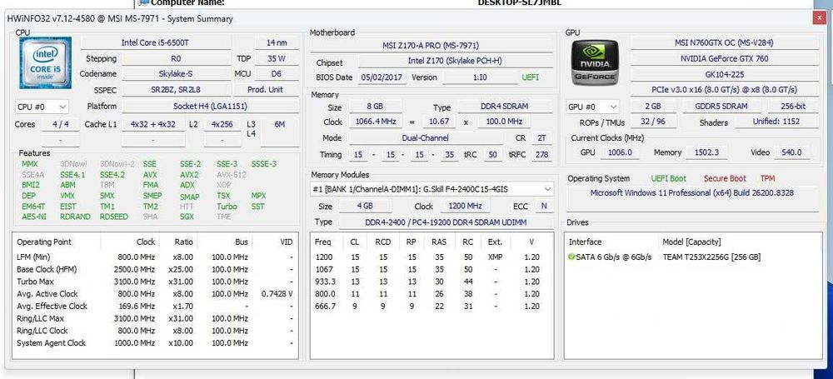Viewport: 833px width, 379px height.
Task: Click the GPU Memory clock value 1502.3
Action: click(706, 152)
